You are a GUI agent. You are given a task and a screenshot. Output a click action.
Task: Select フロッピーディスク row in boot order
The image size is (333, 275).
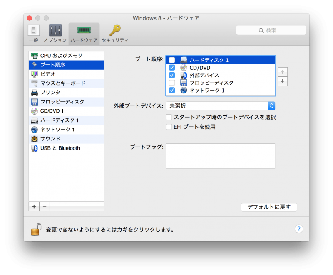coord(221,83)
